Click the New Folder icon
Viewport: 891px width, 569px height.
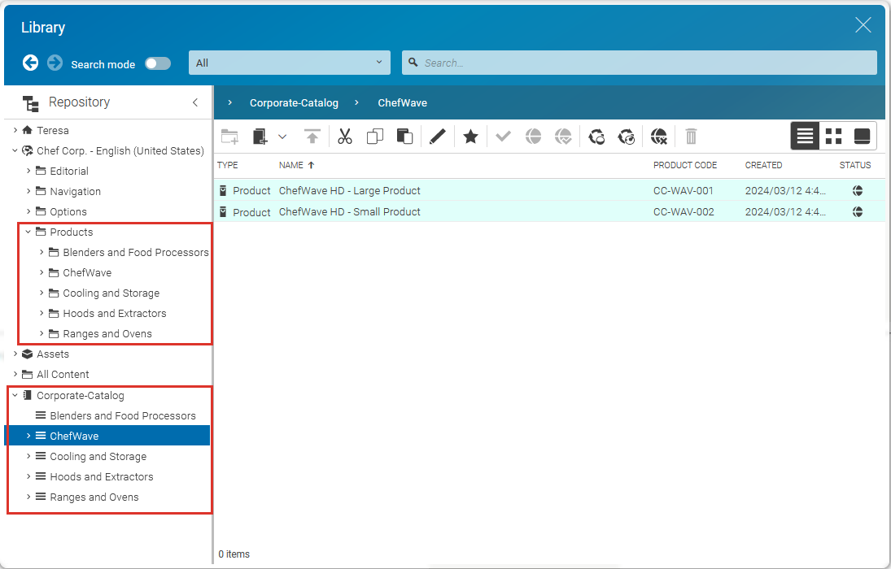pyautogui.click(x=229, y=136)
